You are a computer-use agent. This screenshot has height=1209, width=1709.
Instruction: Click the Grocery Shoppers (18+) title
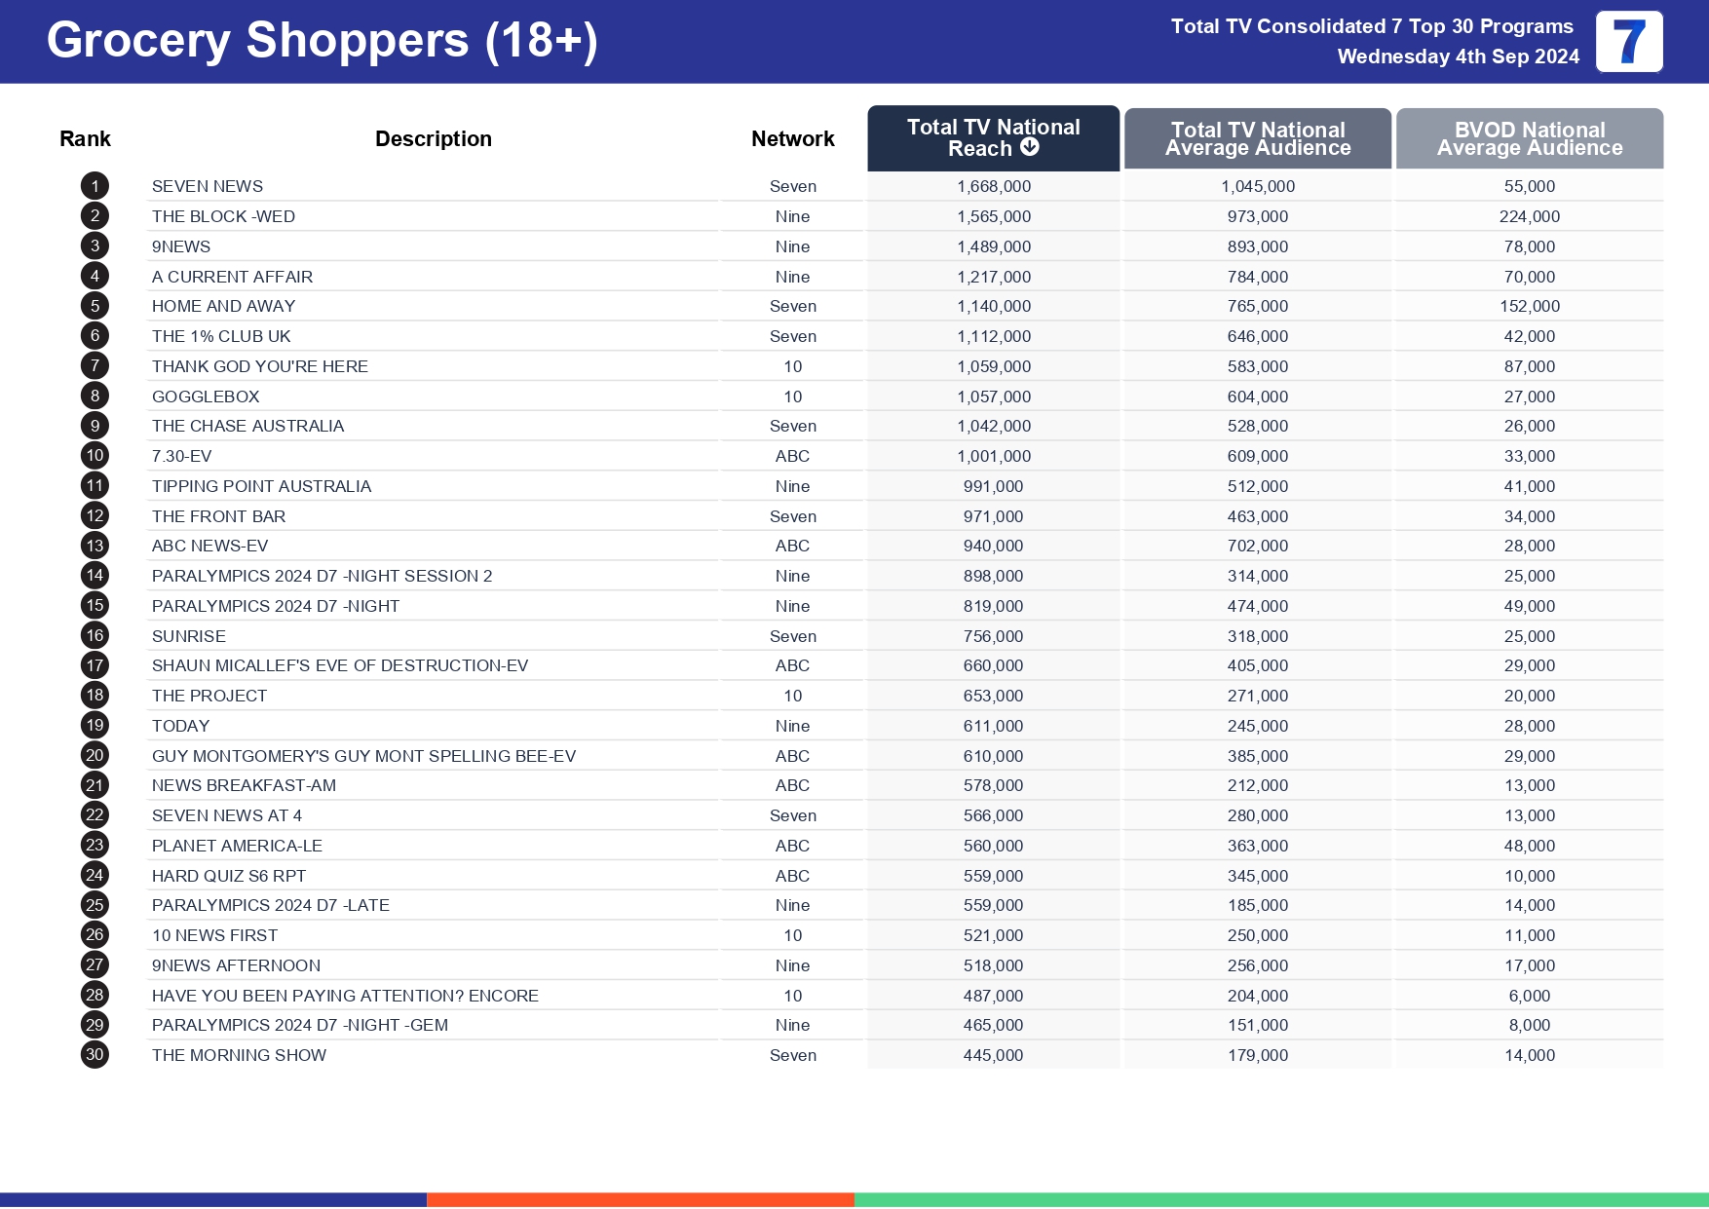322,41
